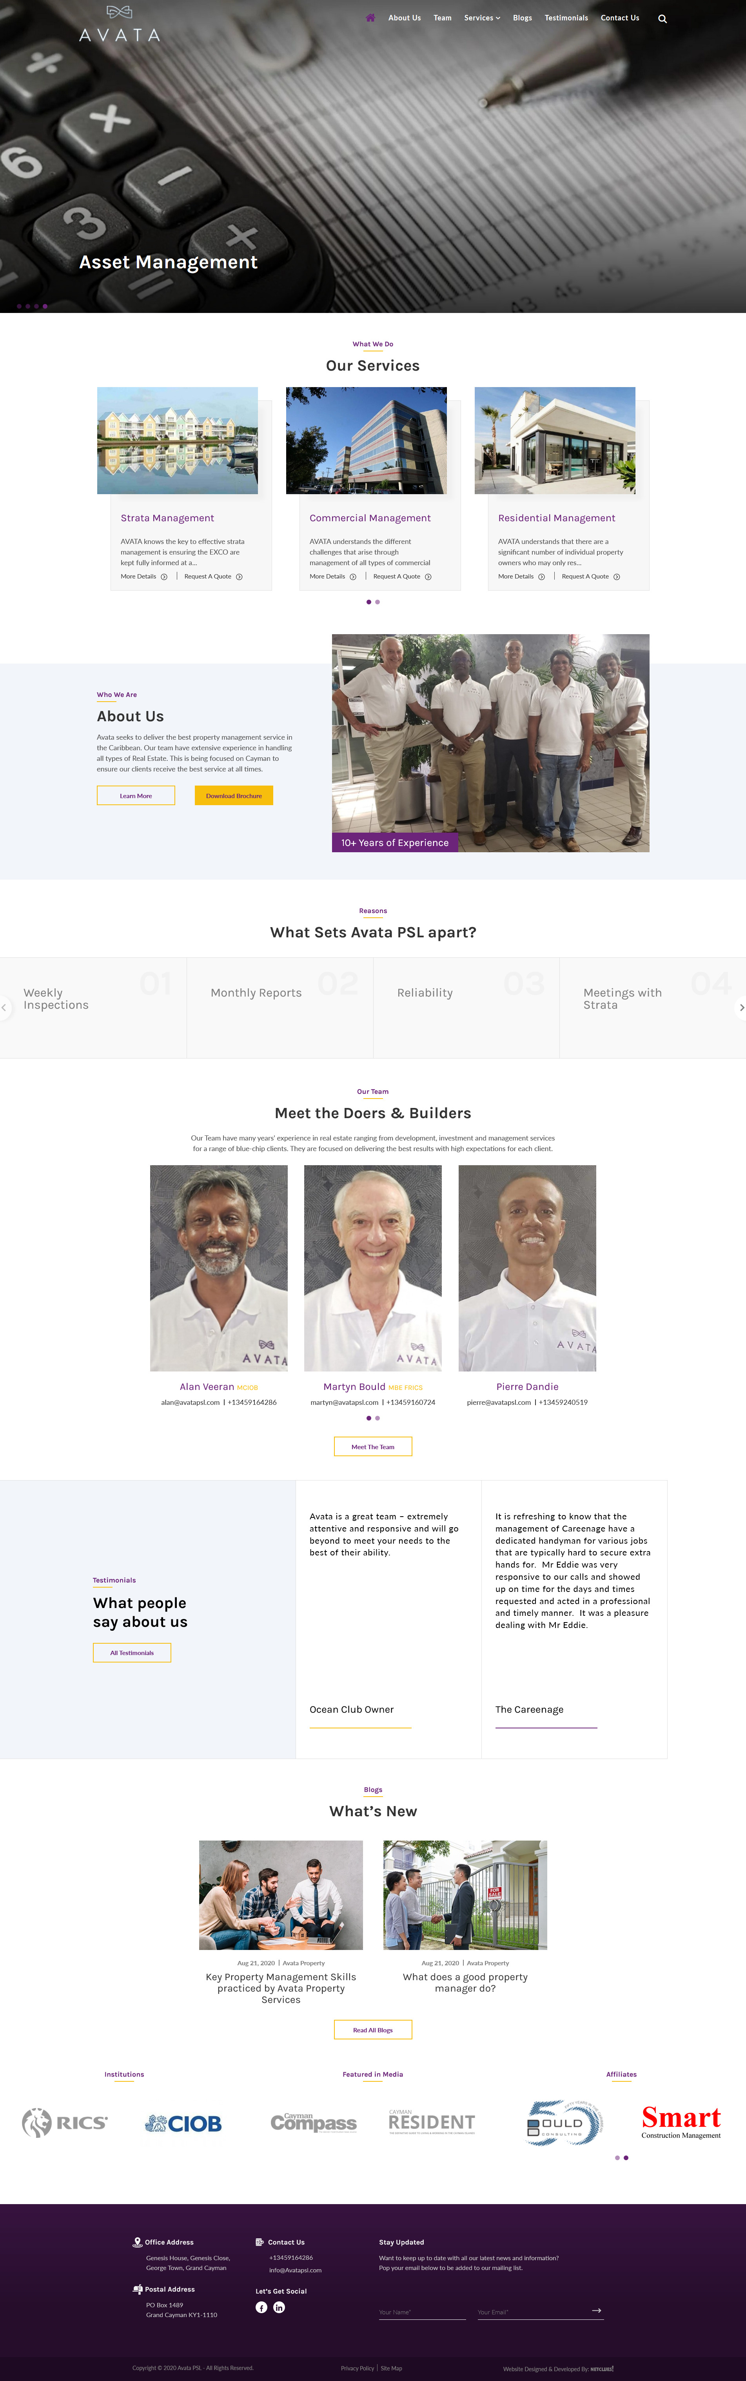Open the search magnifier icon
This screenshot has height=2381, width=746.
(662, 18)
